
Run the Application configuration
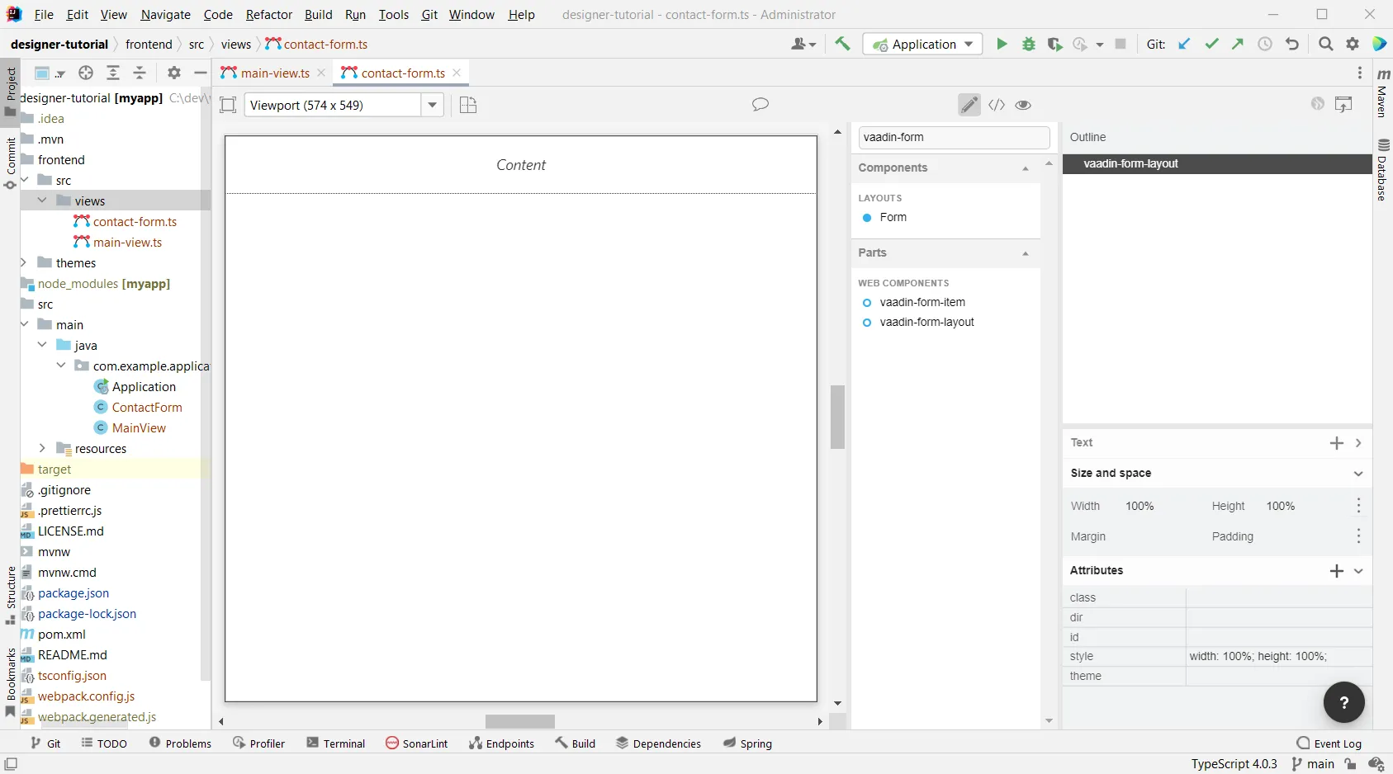(x=1002, y=44)
